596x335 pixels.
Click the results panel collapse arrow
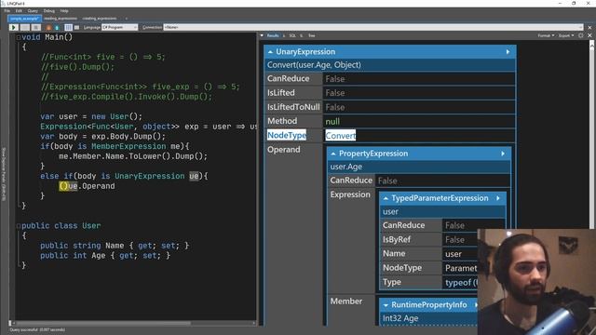click(x=262, y=35)
